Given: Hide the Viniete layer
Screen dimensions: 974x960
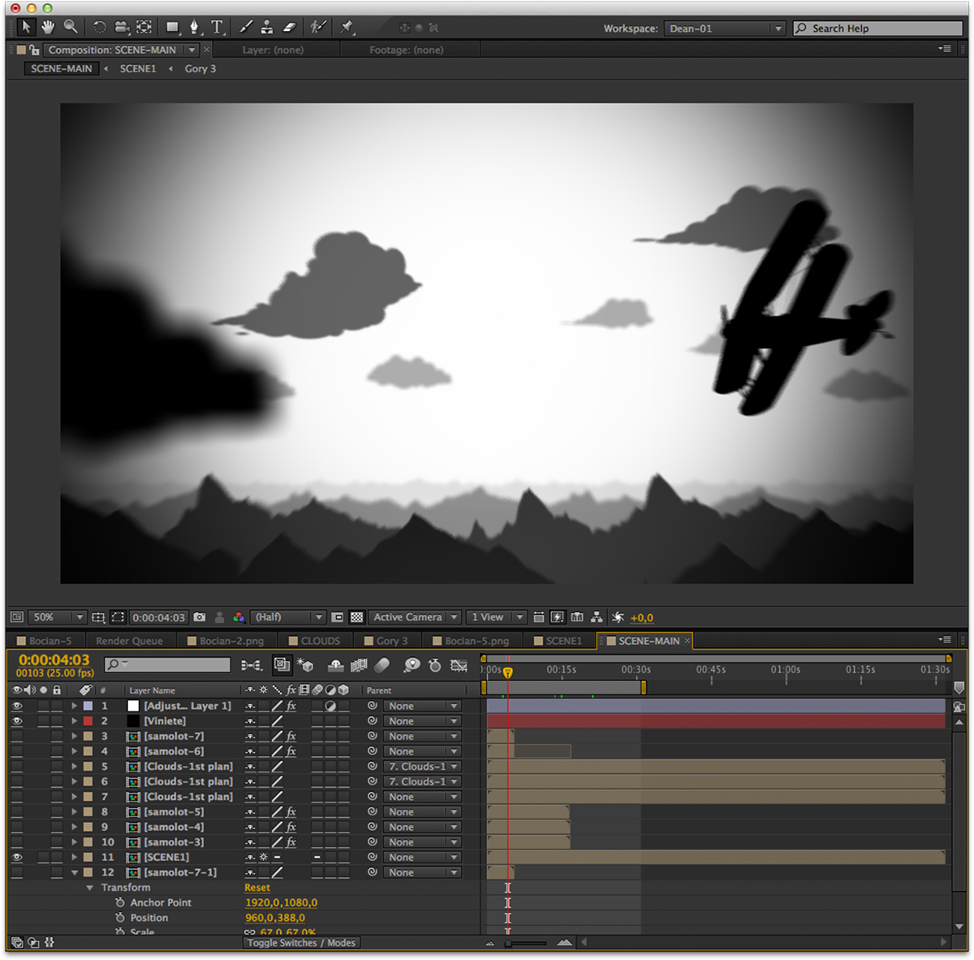Looking at the screenshot, I should pos(17,720).
